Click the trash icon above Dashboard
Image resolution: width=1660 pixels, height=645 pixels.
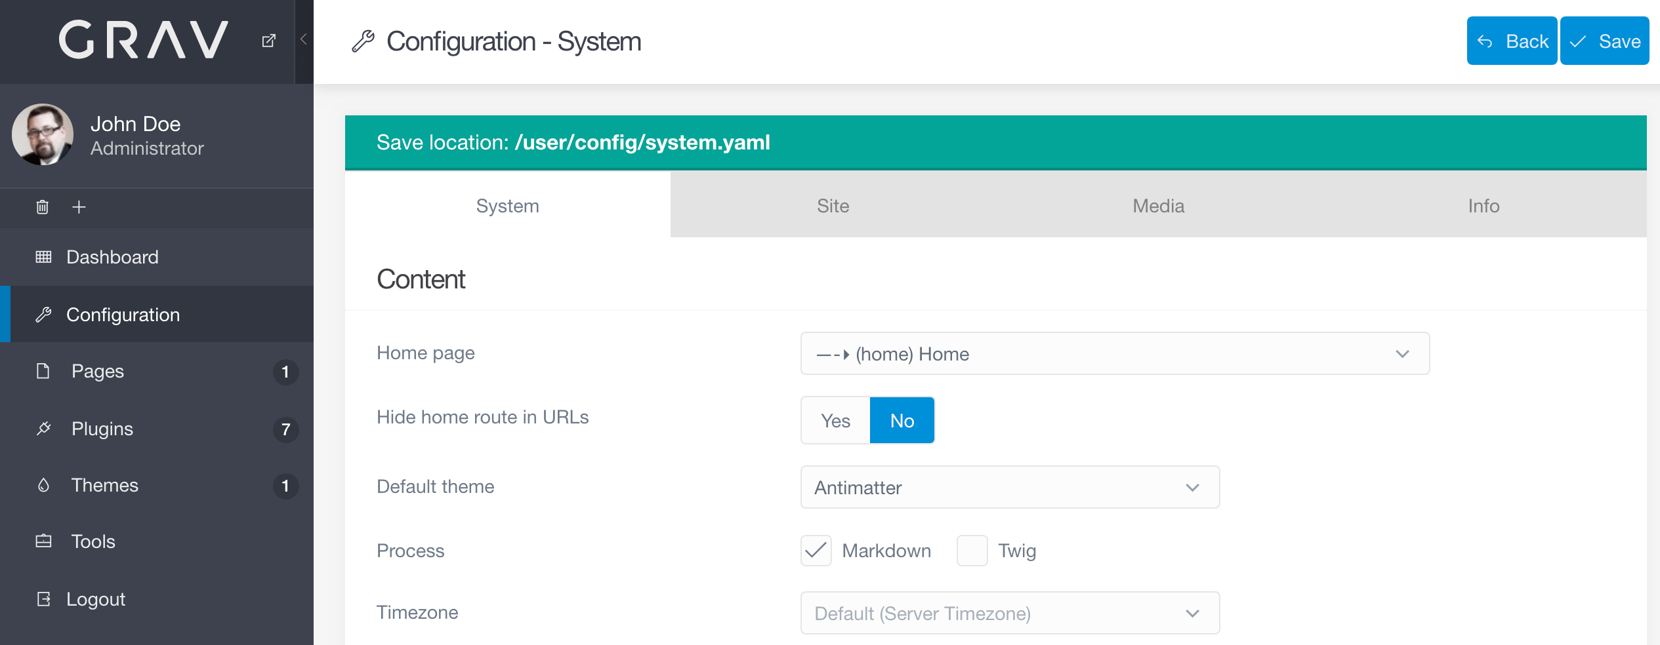coord(41,206)
